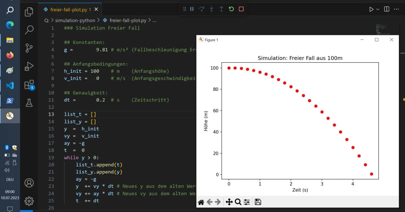Click the 'Zeit (s)' axis label
Screen dimensions: 405x212
coord(300,190)
